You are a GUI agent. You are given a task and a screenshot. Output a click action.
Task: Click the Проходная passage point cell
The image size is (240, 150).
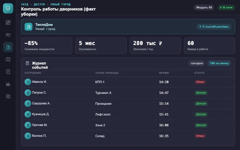tap(103, 103)
